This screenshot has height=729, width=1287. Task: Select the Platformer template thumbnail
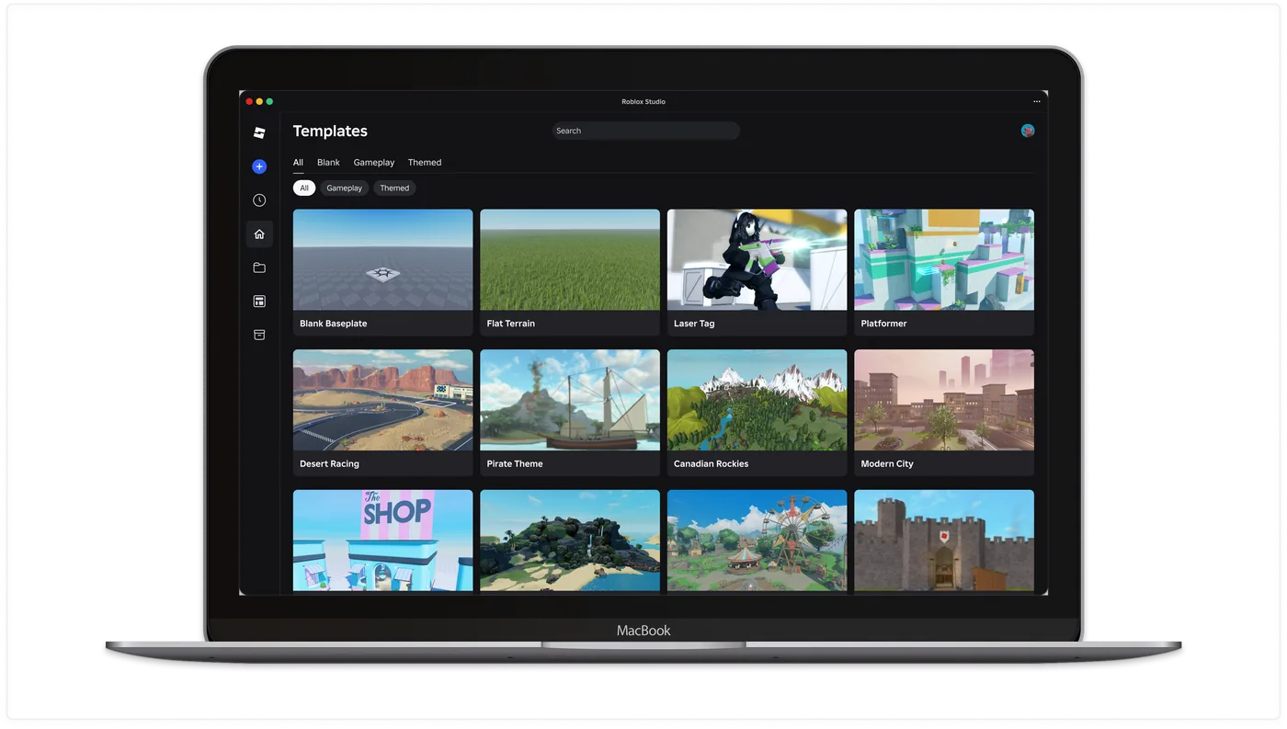point(944,260)
